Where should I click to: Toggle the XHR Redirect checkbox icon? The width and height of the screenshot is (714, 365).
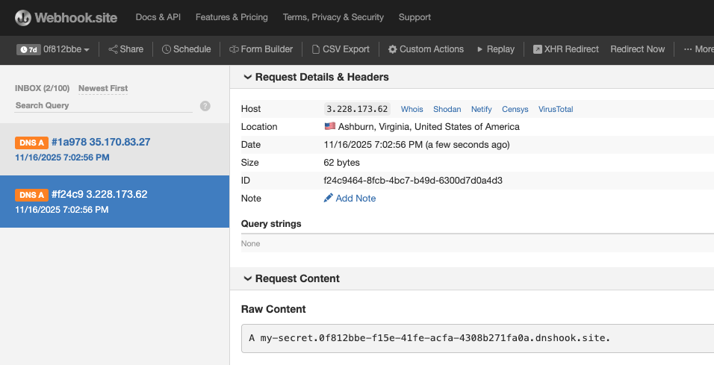[x=537, y=49]
